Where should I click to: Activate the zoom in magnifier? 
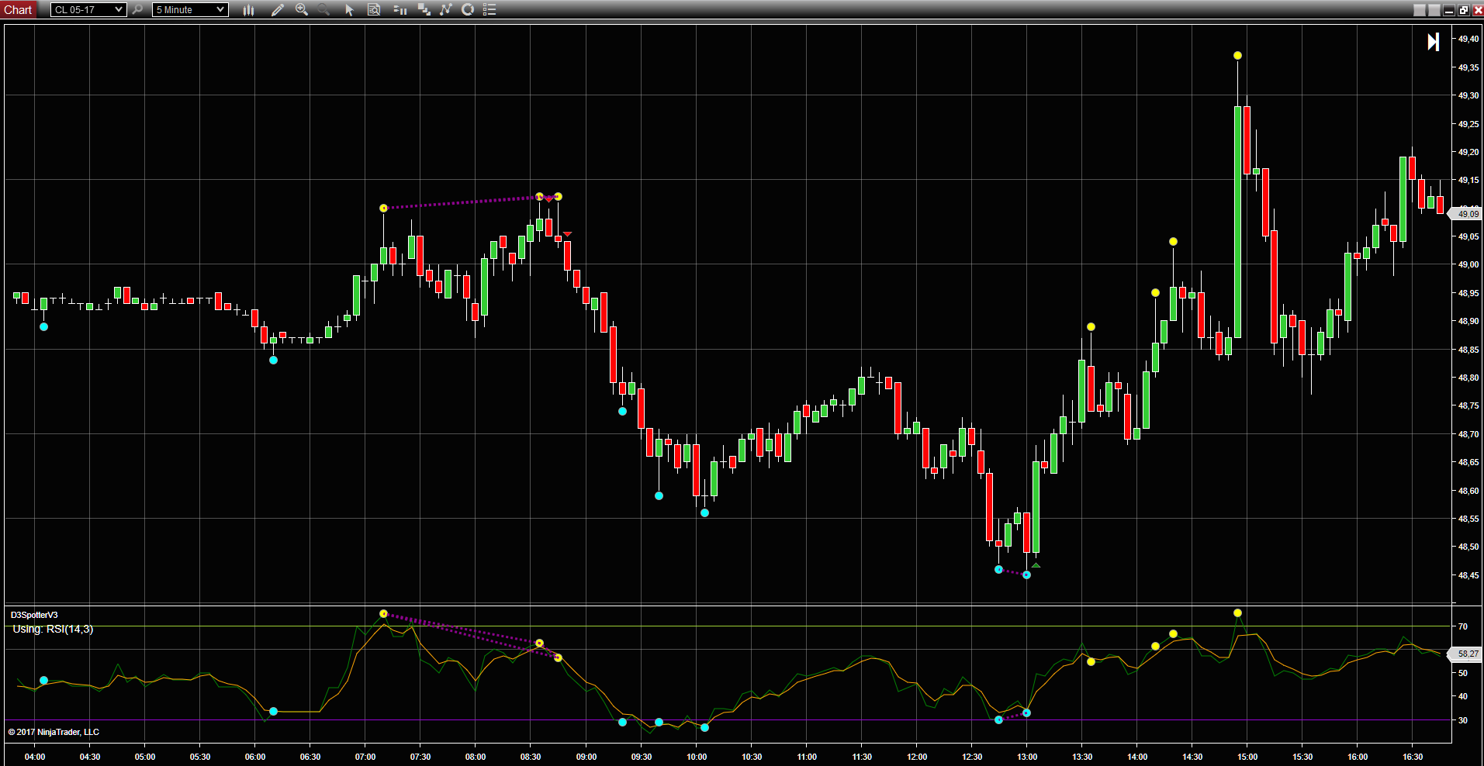pos(302,9)
